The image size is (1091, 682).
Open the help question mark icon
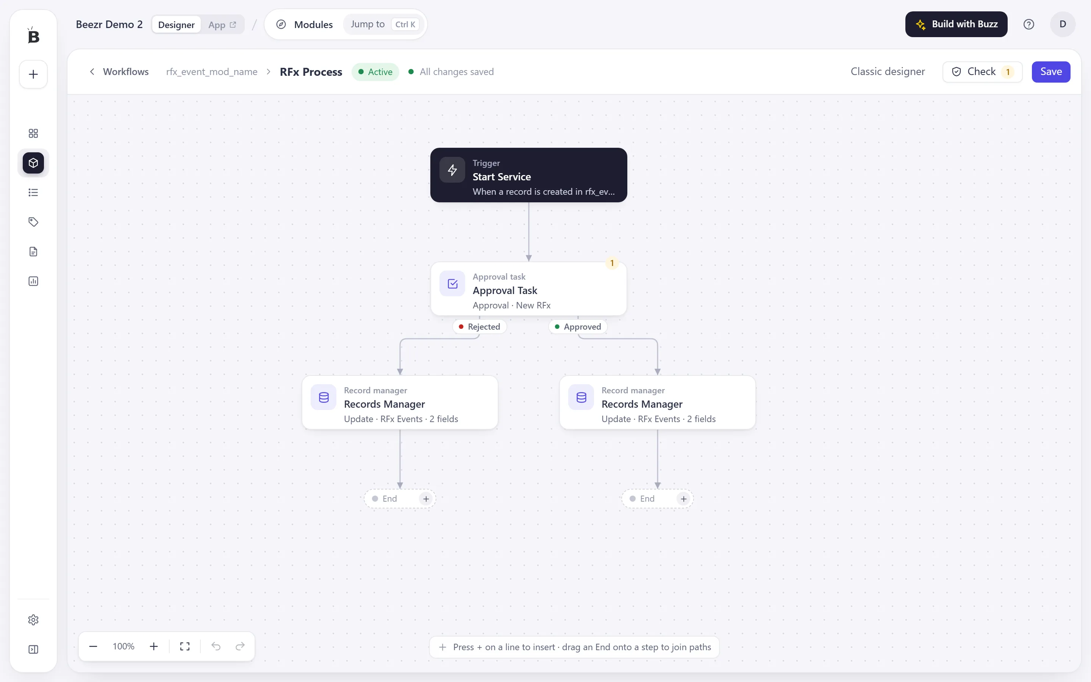click(1028, 24)
